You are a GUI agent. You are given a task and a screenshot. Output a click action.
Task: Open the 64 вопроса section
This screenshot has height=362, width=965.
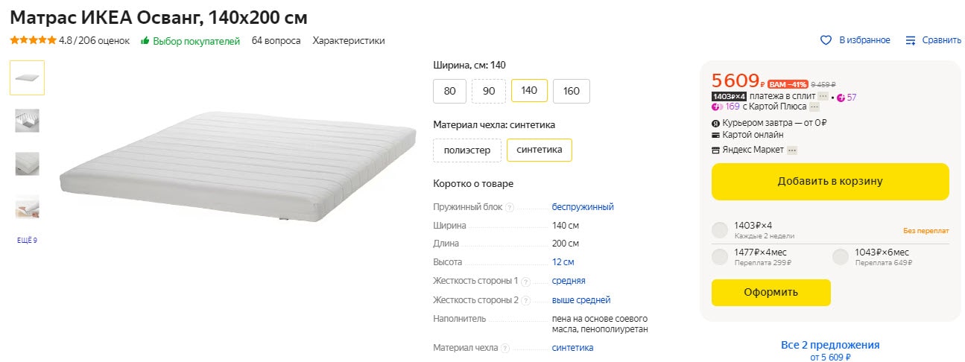coord(276,41)
